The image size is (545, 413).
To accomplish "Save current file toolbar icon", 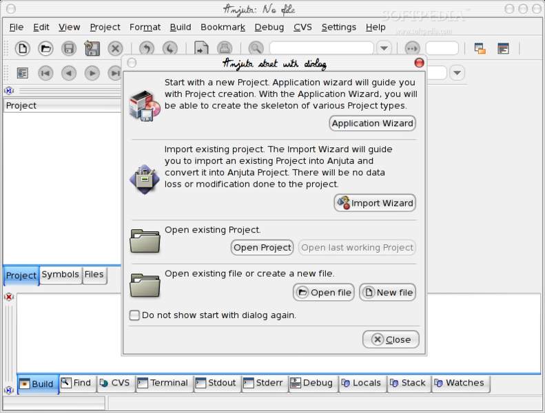I will point(69,48).
